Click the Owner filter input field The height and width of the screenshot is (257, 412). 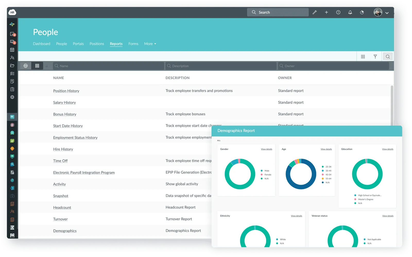pos(333,66)
